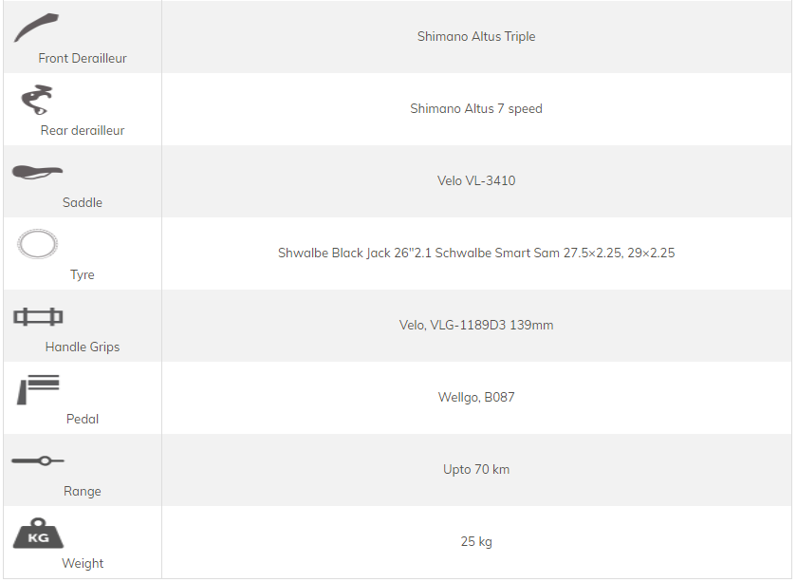The width and height of the screenshot is (797, 582).
Task: Click the Tyre ring icon
Action: [37, 244]
